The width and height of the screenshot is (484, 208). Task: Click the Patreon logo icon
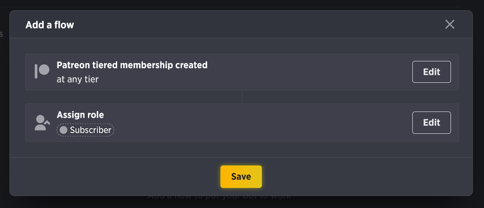42,71
